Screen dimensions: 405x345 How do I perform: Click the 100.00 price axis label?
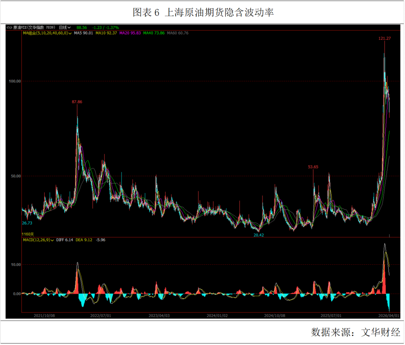coord(15,81)
